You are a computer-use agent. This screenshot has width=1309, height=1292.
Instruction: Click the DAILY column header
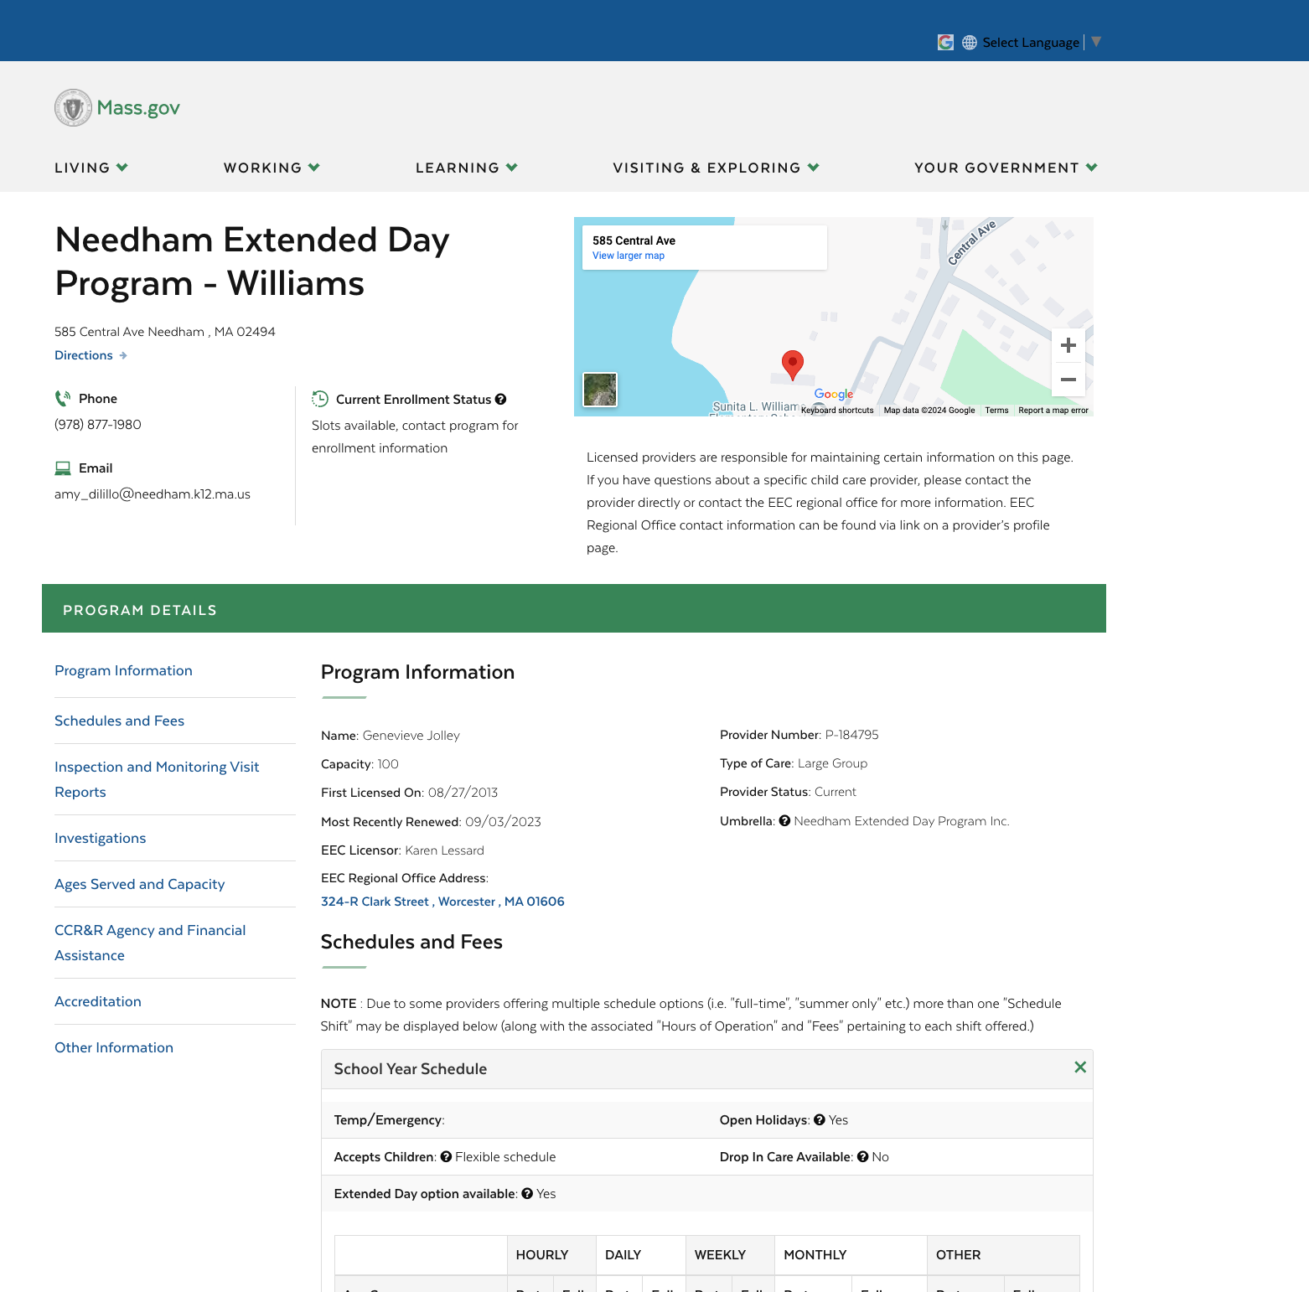pyautogui.click(x=641, y=1255)
